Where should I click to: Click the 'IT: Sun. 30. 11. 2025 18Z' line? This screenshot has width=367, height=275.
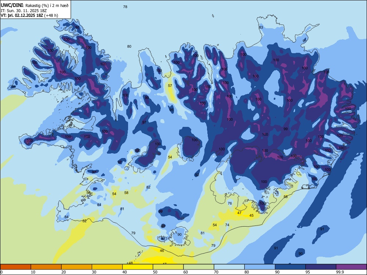tap(24, 11)
